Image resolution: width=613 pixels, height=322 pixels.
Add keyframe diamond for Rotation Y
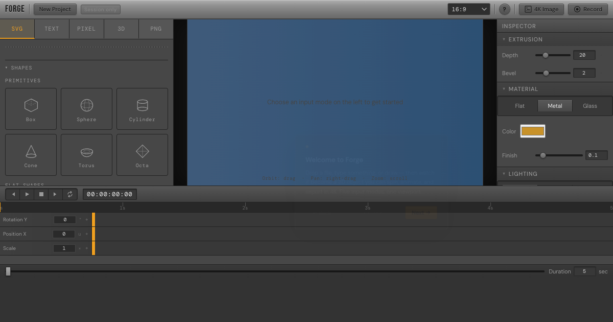click(x=87, y=220)
